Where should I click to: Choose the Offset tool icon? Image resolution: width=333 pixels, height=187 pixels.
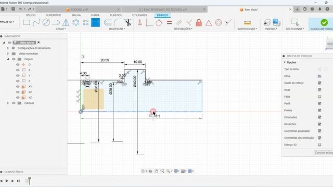[x=108, y=22]
